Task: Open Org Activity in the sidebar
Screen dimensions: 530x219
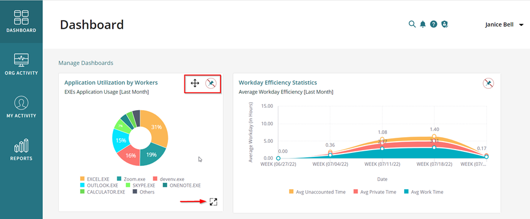Action: click(21, 64)
